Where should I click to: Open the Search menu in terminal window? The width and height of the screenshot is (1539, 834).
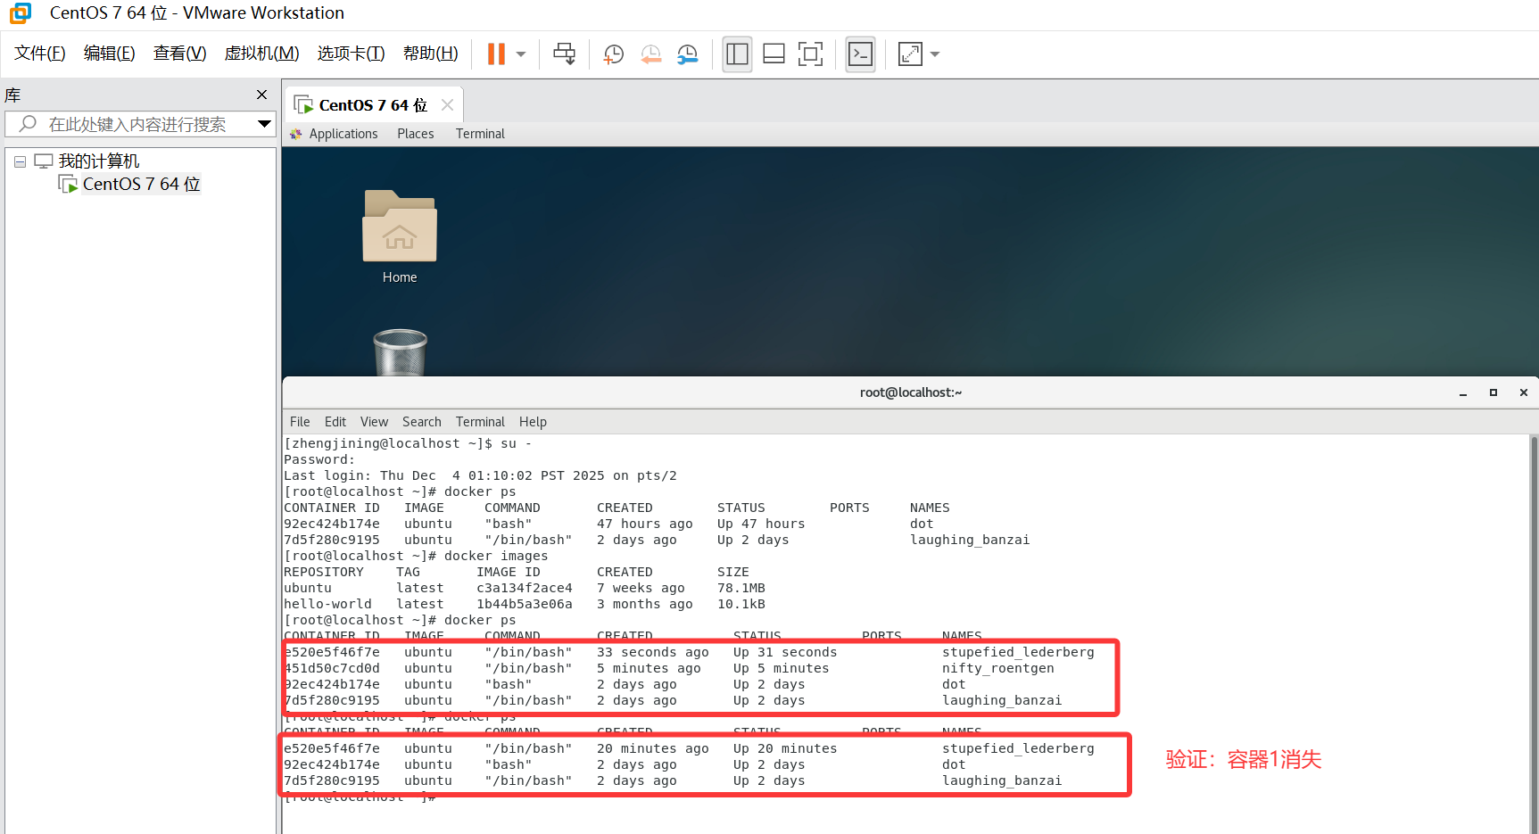coord(421,421)
